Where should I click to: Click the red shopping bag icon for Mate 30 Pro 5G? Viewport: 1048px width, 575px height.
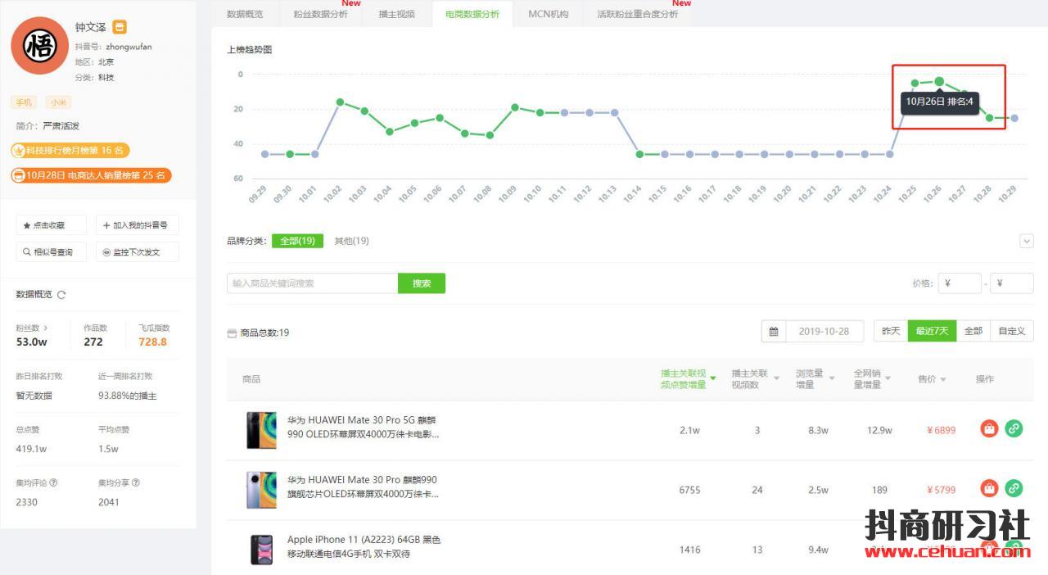(989, 428)
